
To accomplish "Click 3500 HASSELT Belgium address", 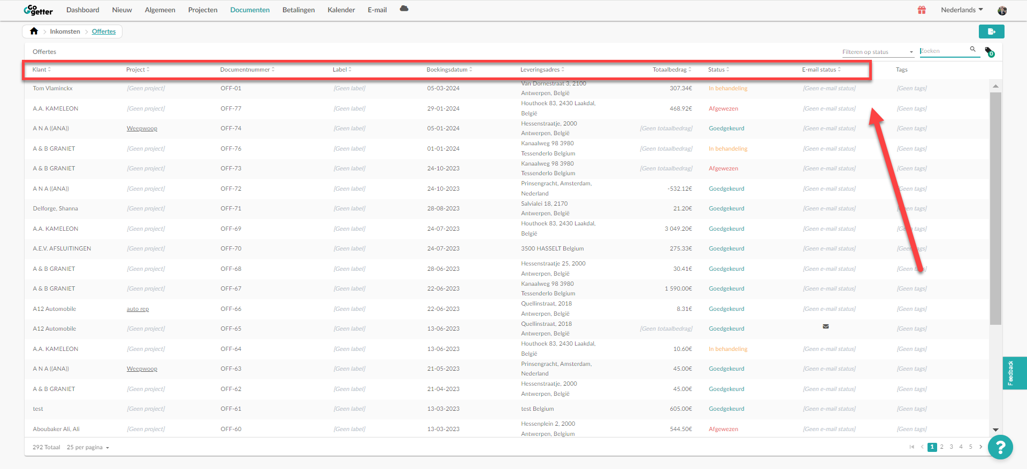I will pos(553,249).
